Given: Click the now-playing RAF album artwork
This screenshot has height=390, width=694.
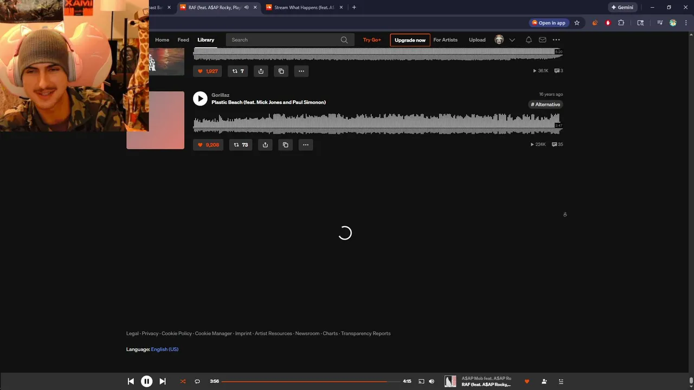Looking at the screenshot, I should click(451, 381).
